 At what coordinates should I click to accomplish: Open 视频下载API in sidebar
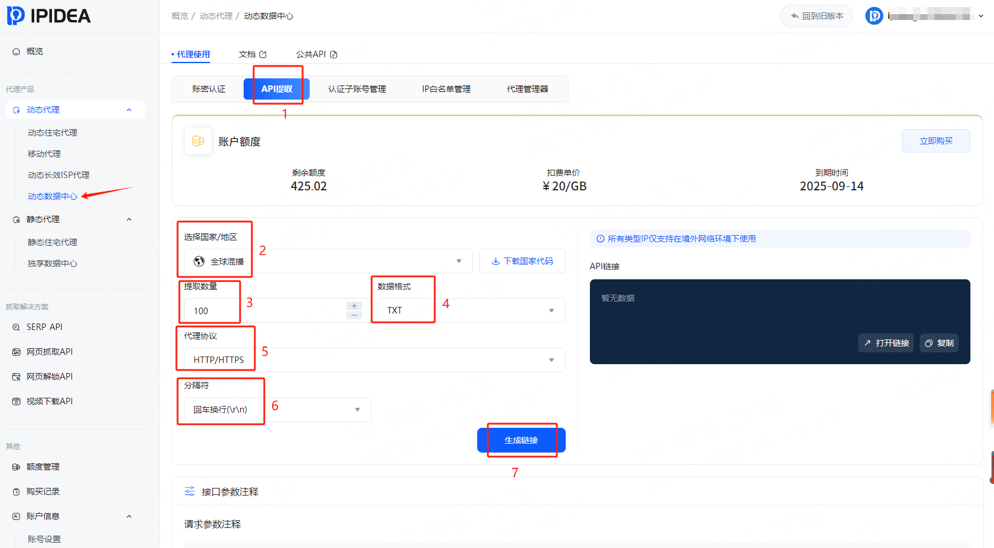(49, 401)
